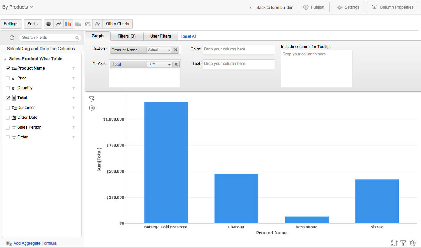Image resolution: width=421 pixels, height=248 pixels.
Task: Refresh the fields list with reload icon
Action: click(x=12, y=38)
